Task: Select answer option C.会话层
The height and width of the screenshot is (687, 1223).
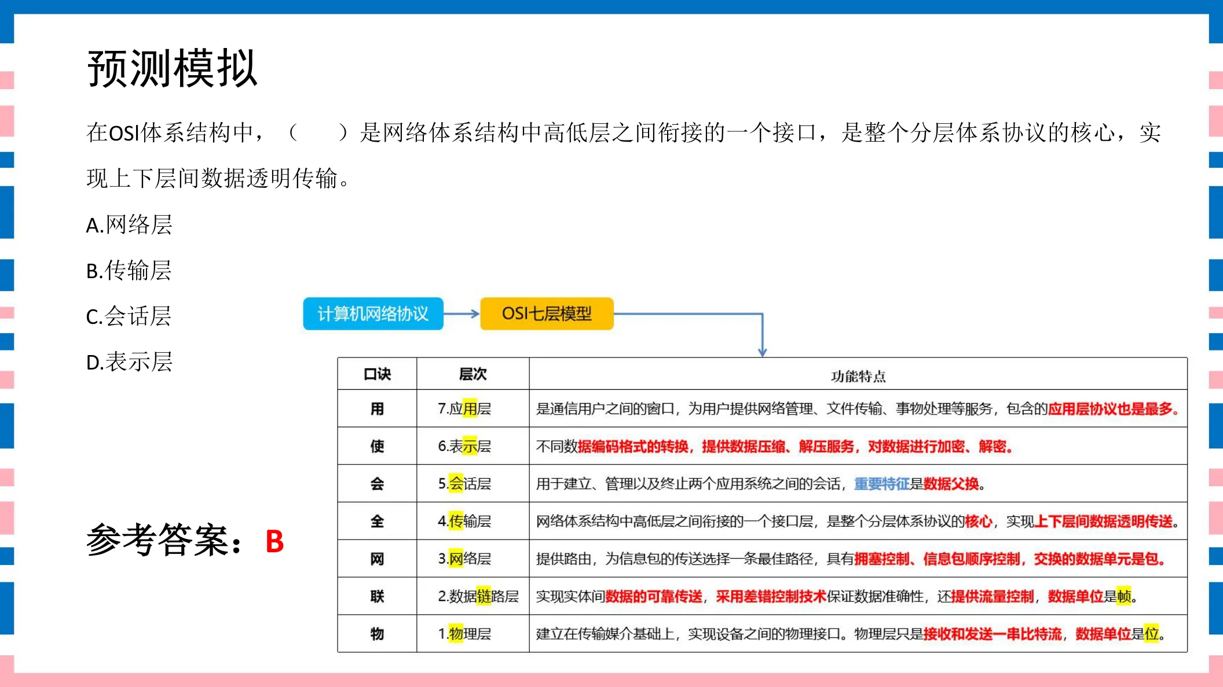Action: point(129,316)
